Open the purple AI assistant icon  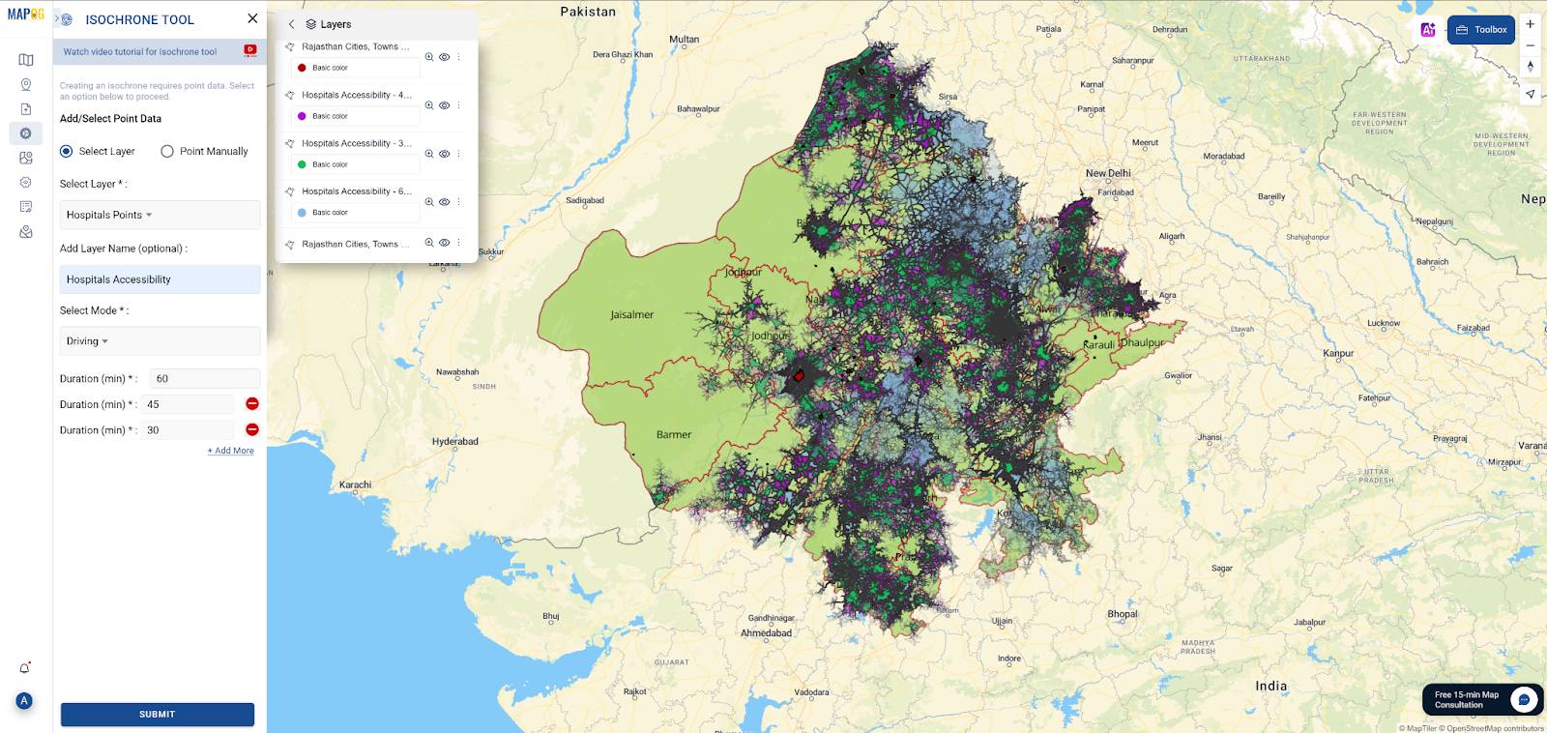click(x=1428, y=30)
